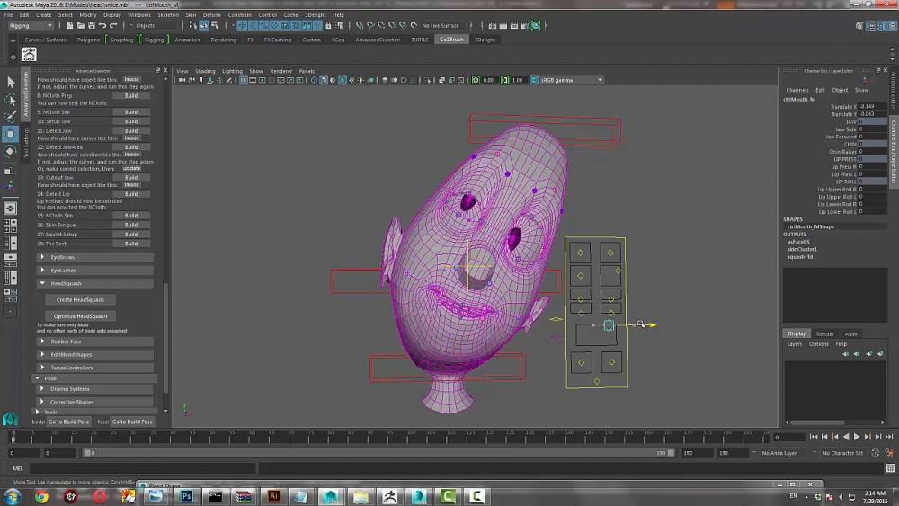Select the Anim radio tab in Layer Editor
The width and height of the screenshot is (899, 506).
tap(850, 333)
